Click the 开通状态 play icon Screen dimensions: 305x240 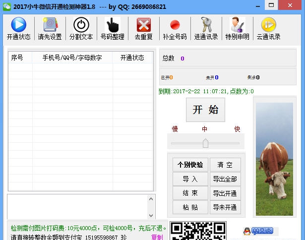(19, 24)
